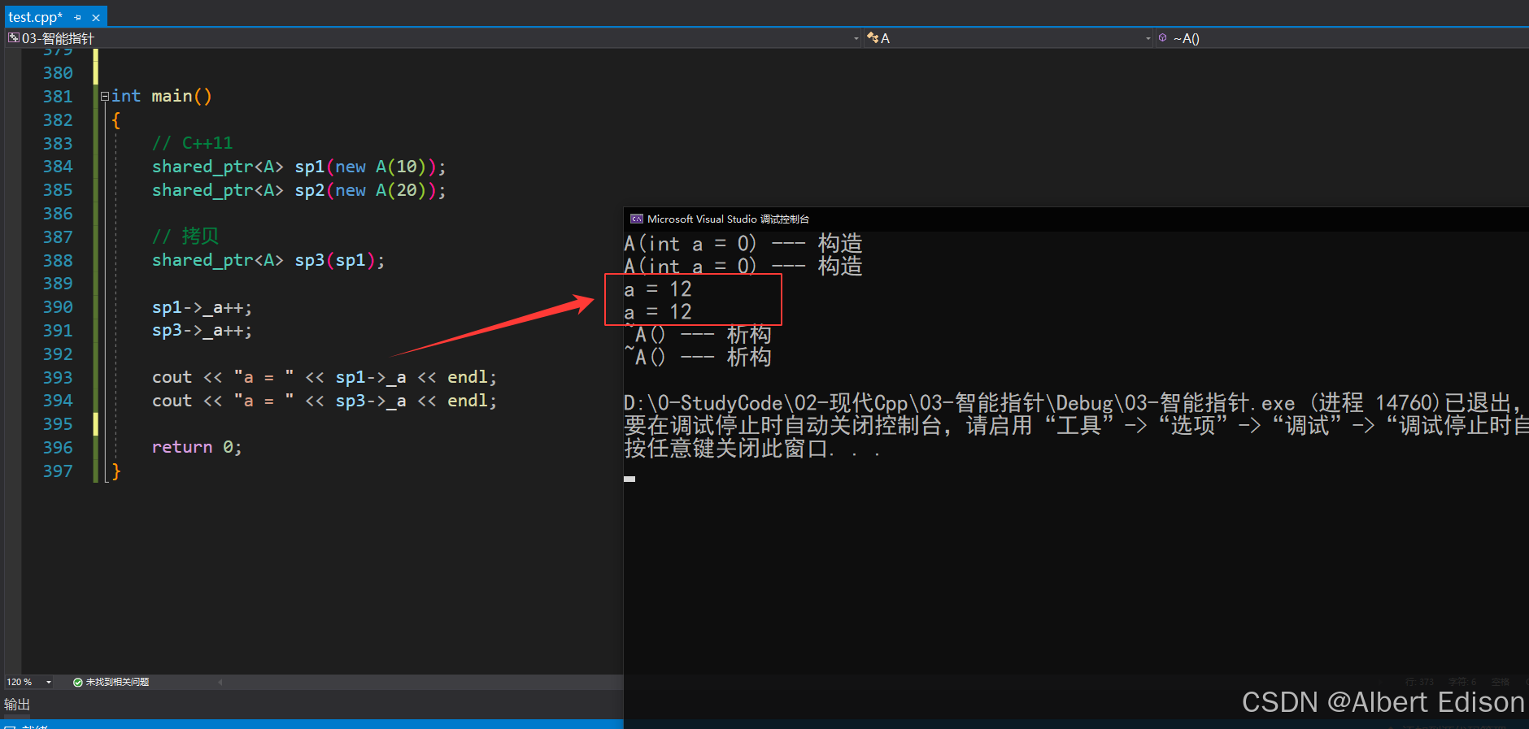This screenshot has height=729, width=1529.
Task: Close the test.cpp tab
Action: click(96, 17)
